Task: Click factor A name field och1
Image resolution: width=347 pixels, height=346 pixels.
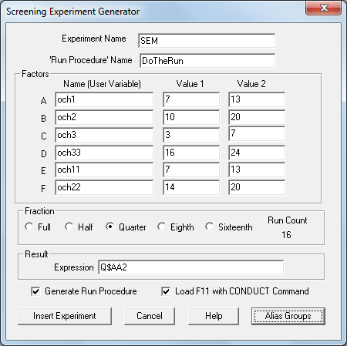Action: 104,99
